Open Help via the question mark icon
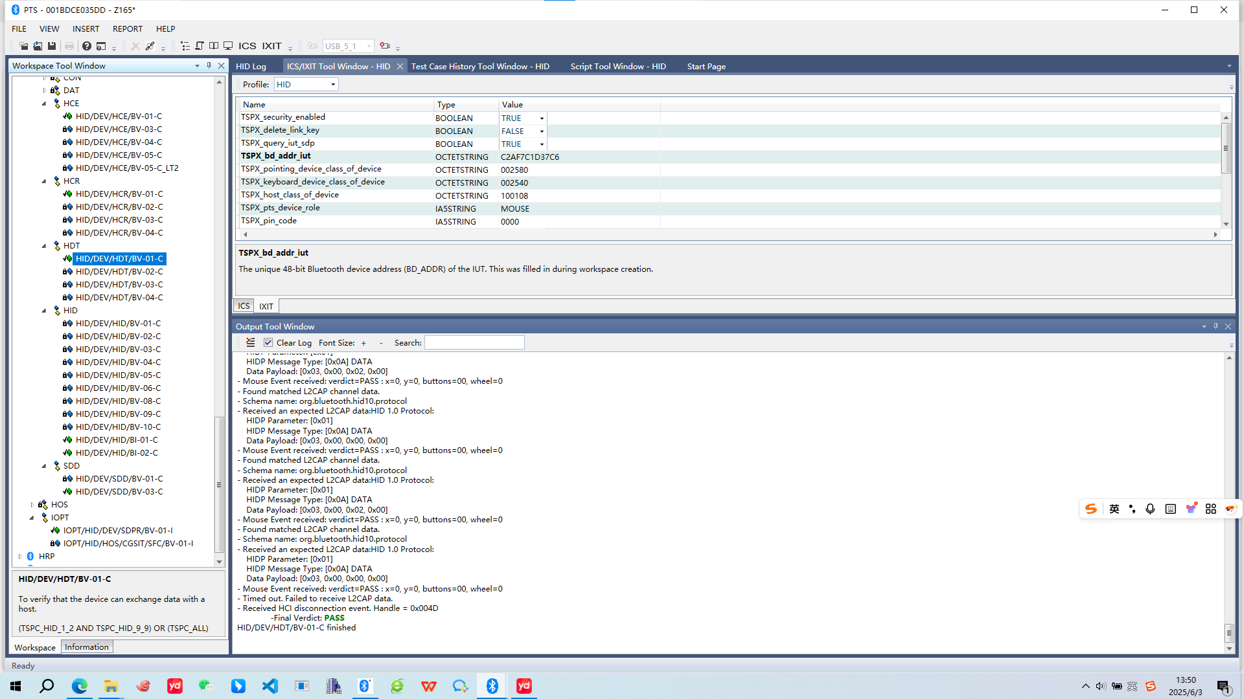The width and height of the screenshot is (1244, 699). coord(86,46)
